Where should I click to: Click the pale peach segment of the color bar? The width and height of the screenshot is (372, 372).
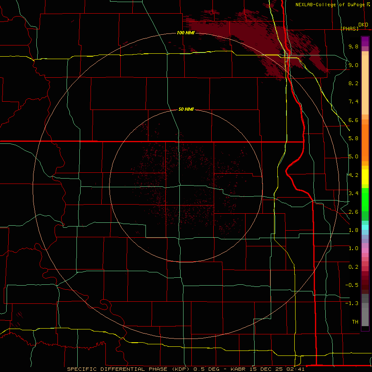pyautogui.click(x=365, y=85)
